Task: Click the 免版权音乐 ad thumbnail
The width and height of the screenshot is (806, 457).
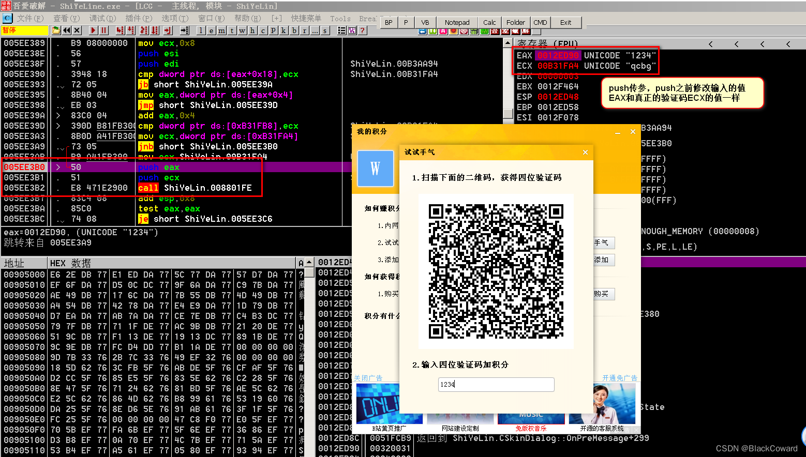Action: point(531,419)
